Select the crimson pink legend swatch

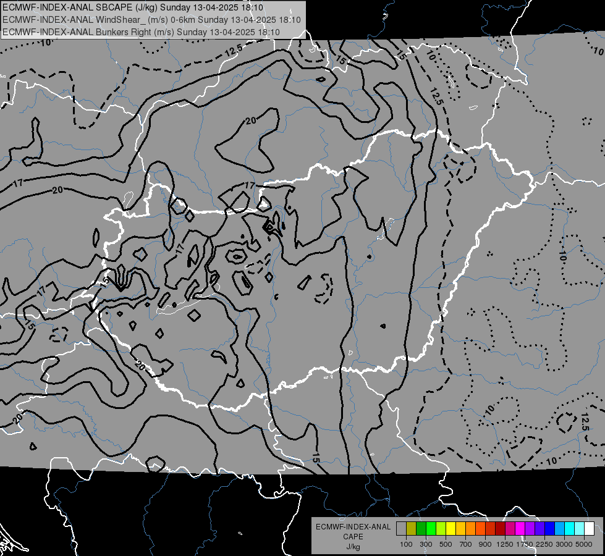click(510, 529)
